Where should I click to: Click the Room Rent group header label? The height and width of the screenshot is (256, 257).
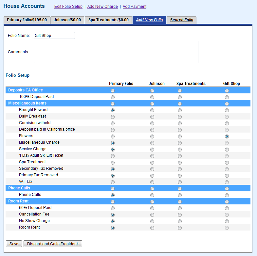(x=18, y=201)
